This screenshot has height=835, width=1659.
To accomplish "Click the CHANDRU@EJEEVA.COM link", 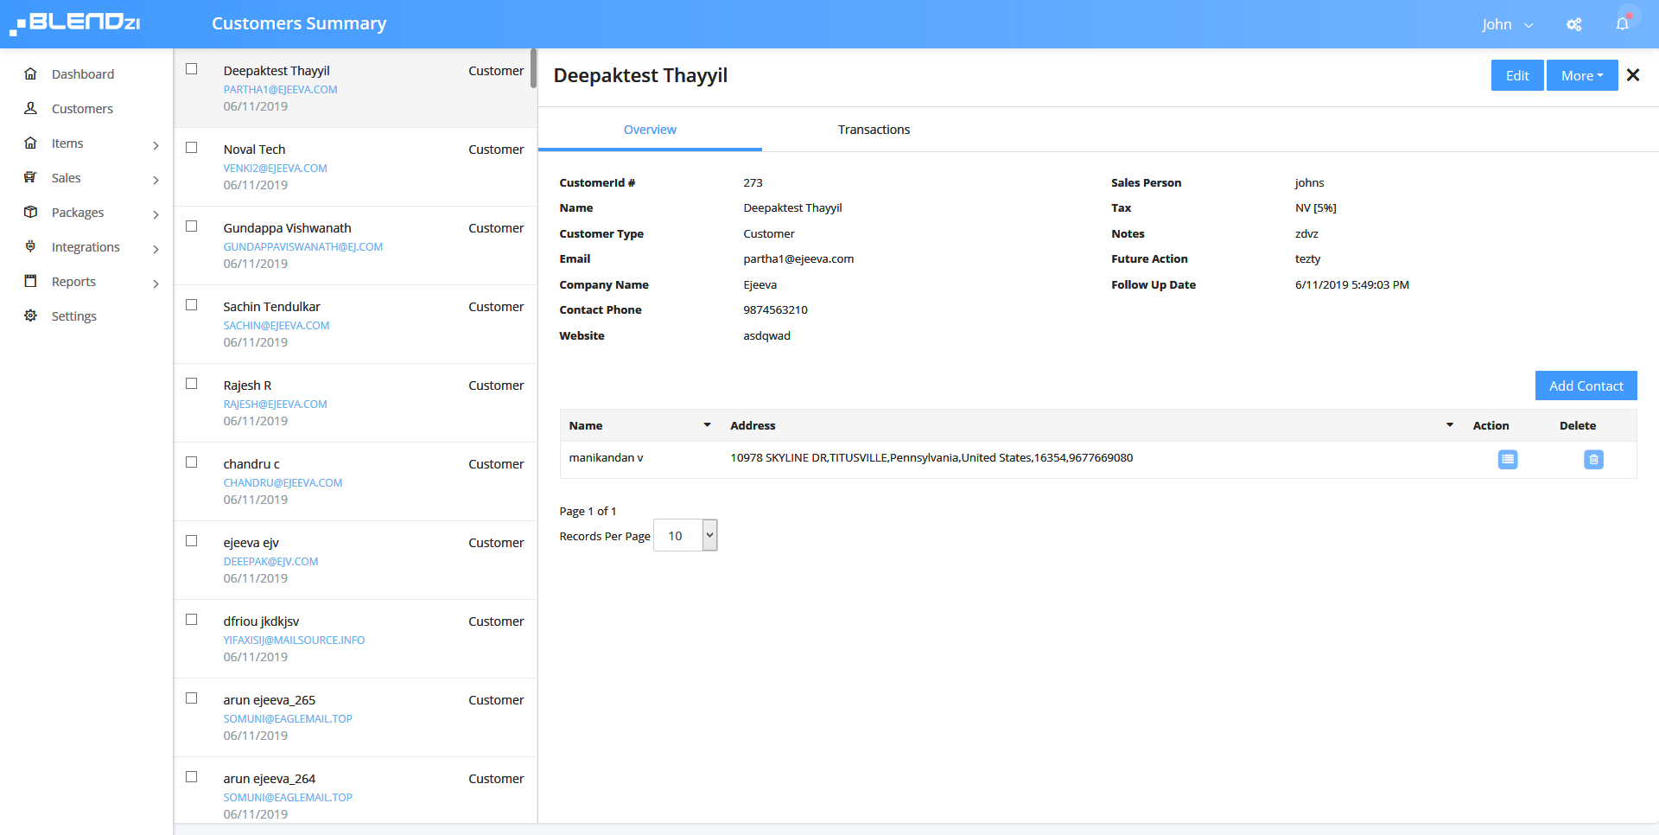I will 283,482.
